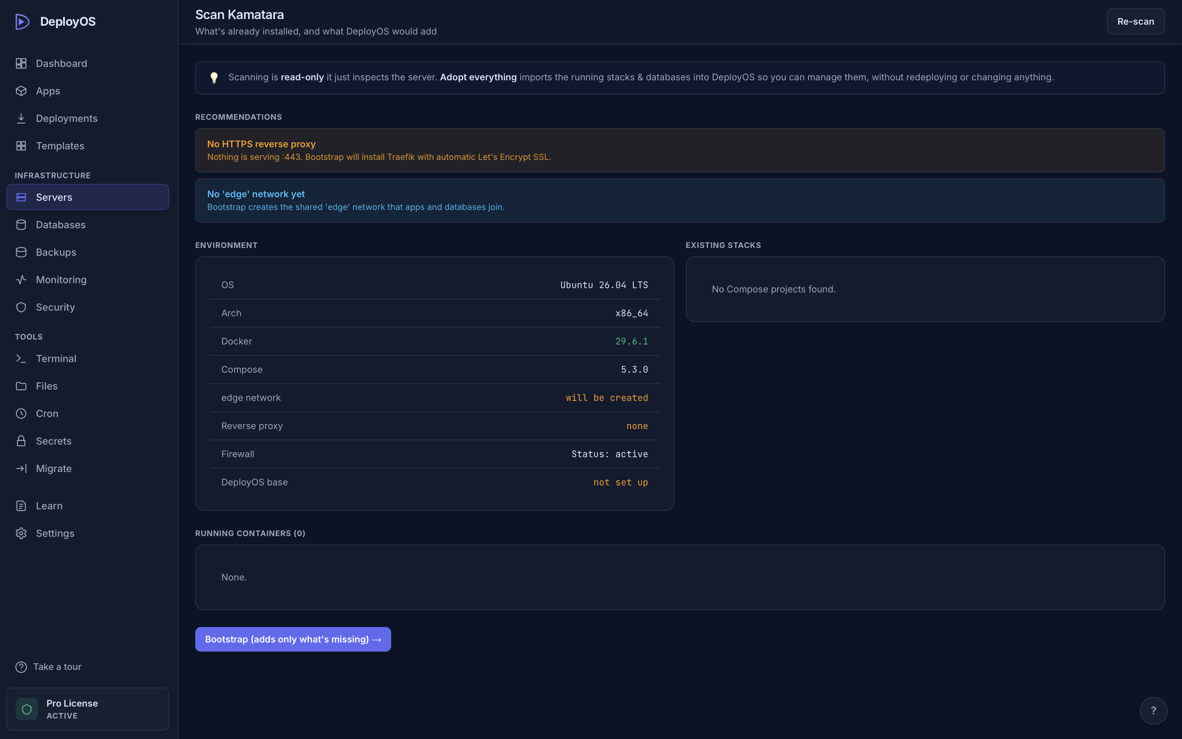Click the Deployments download-arrow icon
Image resolution: width=1182 pixels, height=739 pixels.
click(x=21, y=118)
